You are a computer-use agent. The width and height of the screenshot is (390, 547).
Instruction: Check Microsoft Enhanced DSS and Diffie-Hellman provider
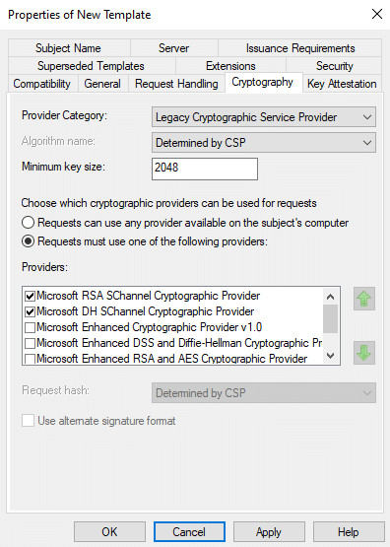(30, 343)
